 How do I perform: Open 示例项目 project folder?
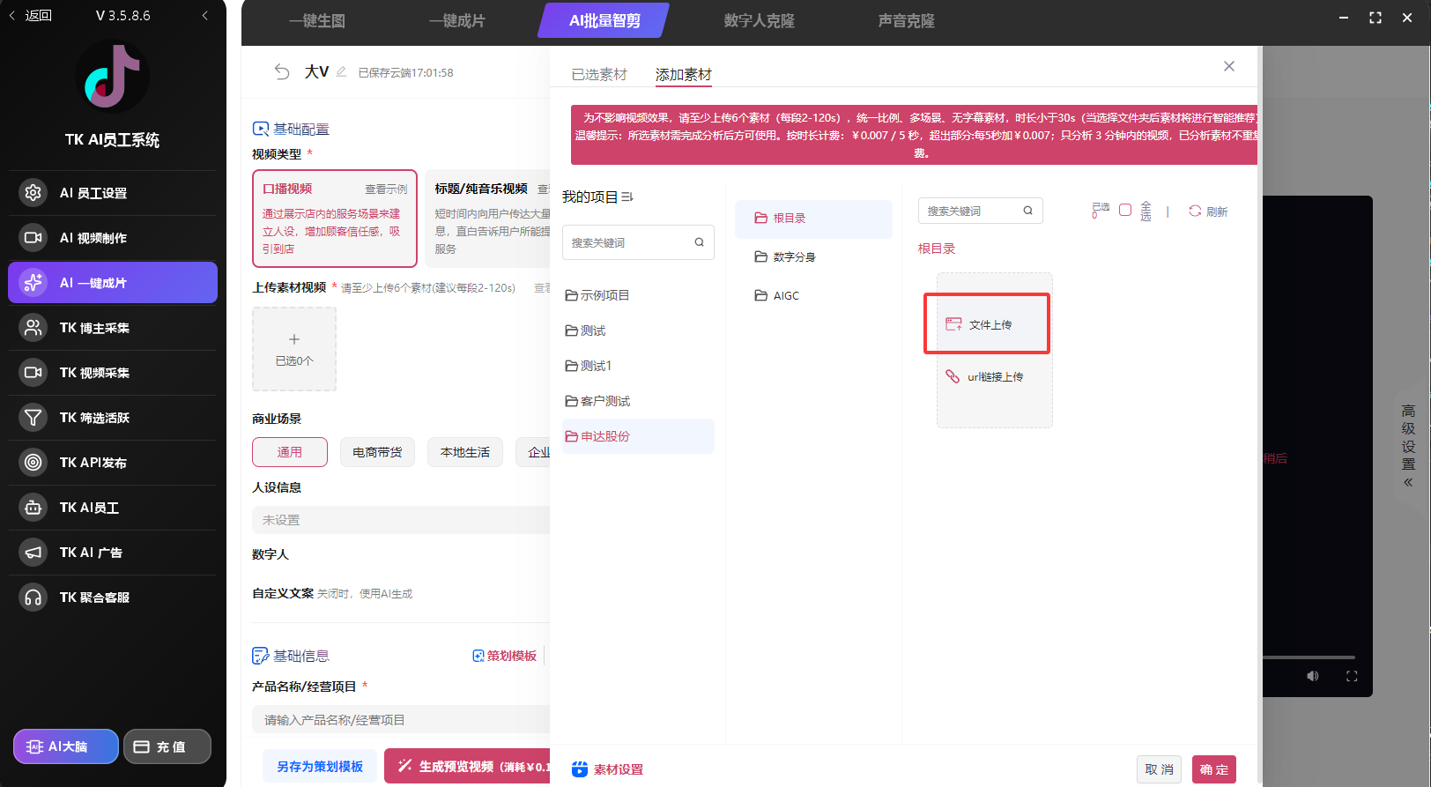[638, 295]
